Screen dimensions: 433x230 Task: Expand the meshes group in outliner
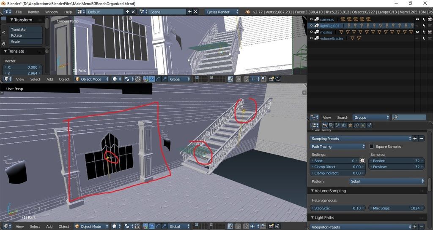pyautogui.click(x=312, y=32)
